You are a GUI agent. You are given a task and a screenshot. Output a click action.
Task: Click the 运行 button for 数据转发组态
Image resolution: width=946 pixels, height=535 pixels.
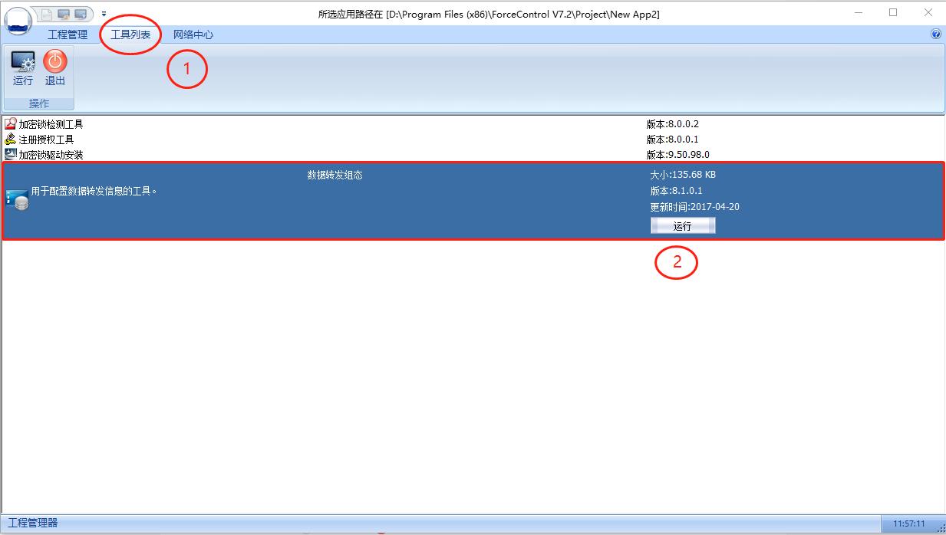(681, 225)
